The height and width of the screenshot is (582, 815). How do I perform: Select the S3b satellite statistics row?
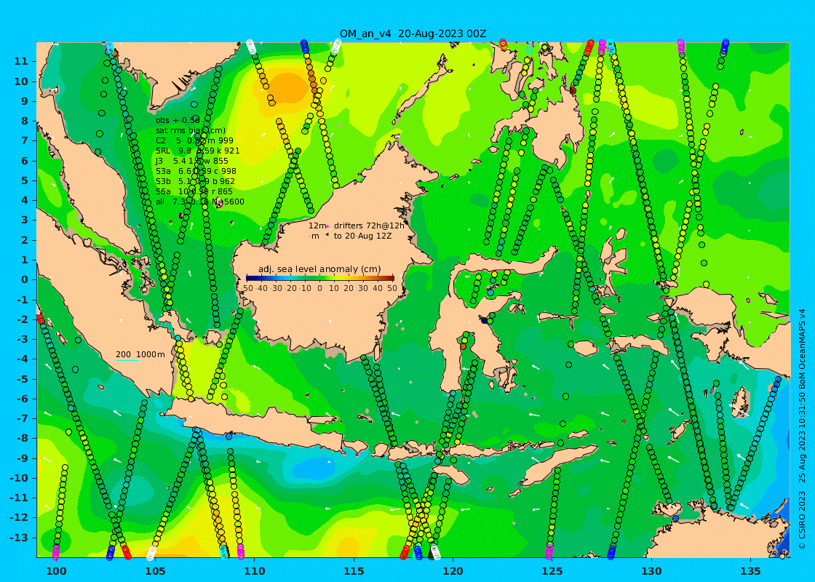tap(195, 181)
